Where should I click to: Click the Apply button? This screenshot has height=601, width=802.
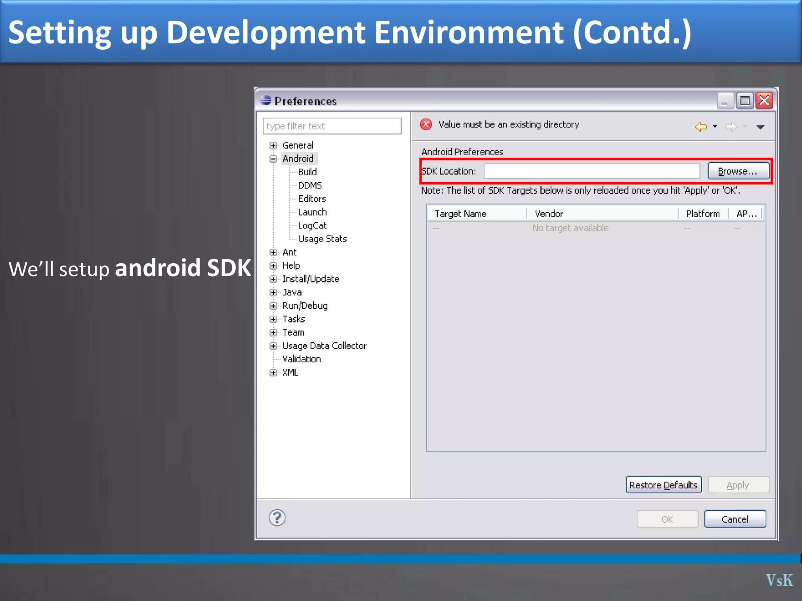pos(738,485)
